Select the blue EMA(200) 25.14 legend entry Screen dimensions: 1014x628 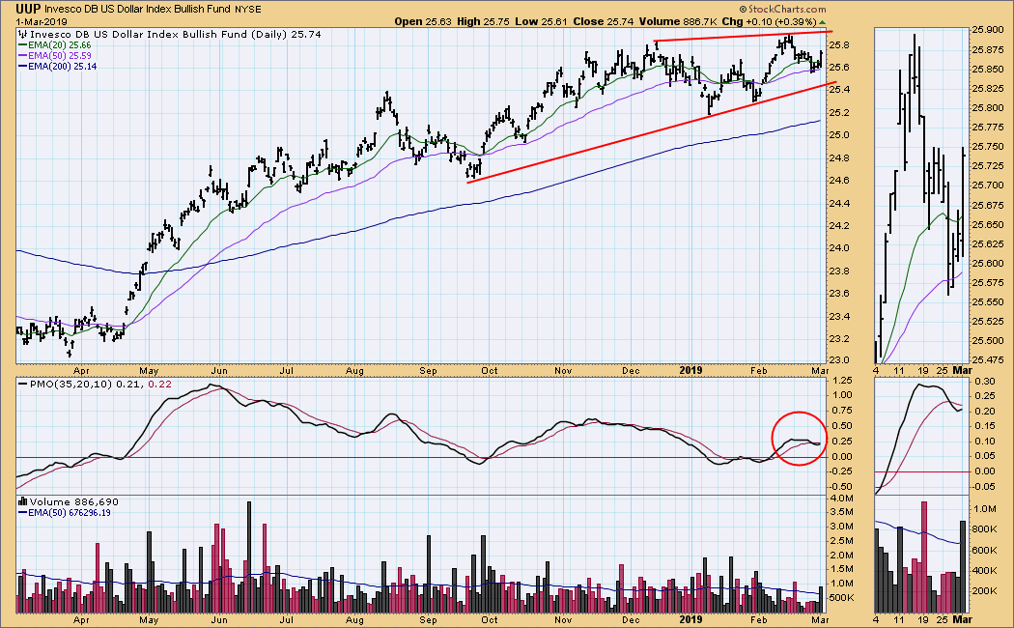pos(55,69)
